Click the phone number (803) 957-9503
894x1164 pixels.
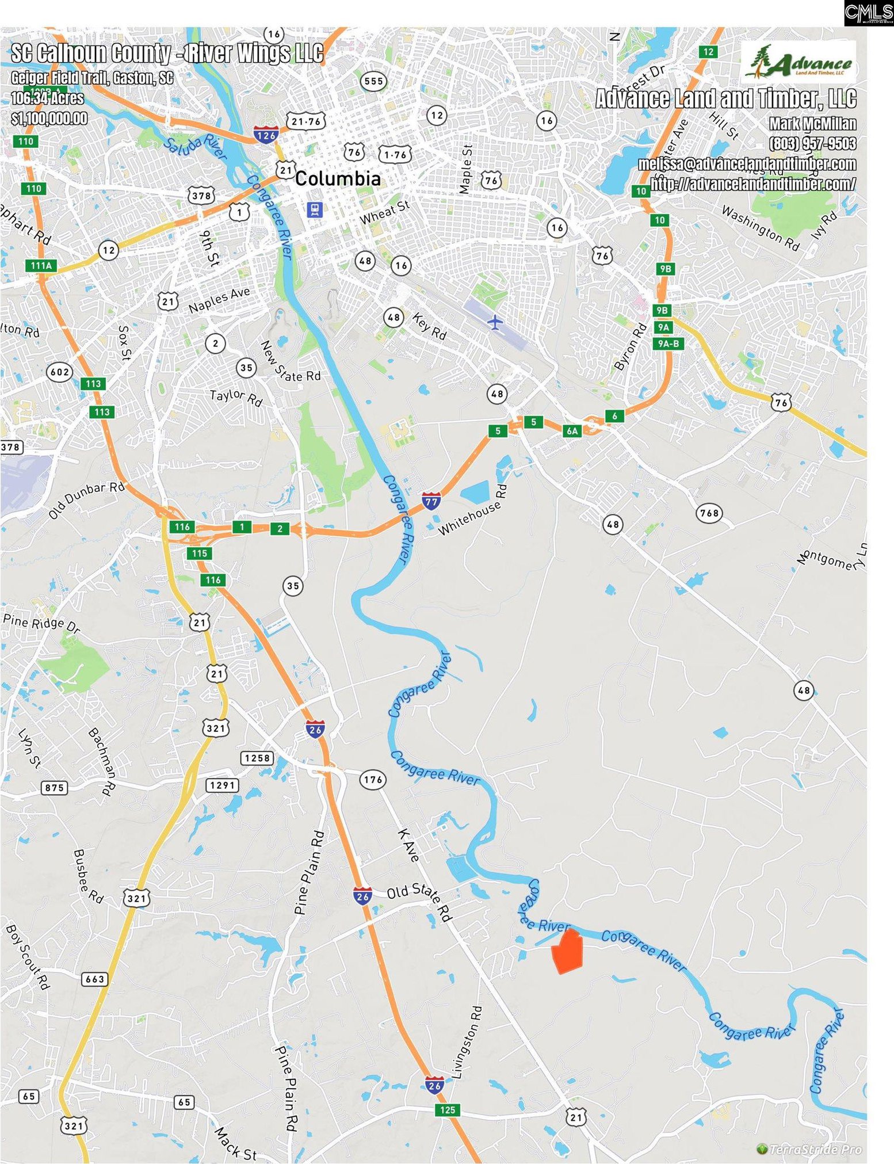point(812,143)
